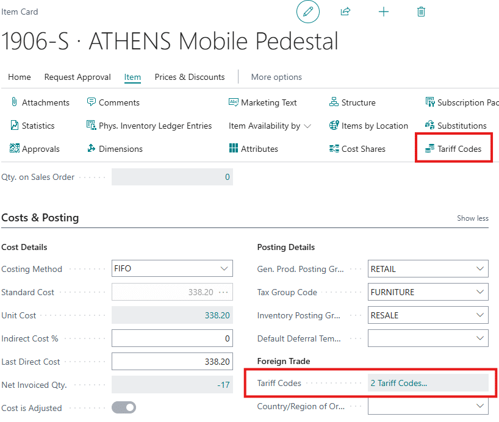The height and width of the screenshot is (422, 499).
Task: Open the Tariff Codes action
Action: 453,149
